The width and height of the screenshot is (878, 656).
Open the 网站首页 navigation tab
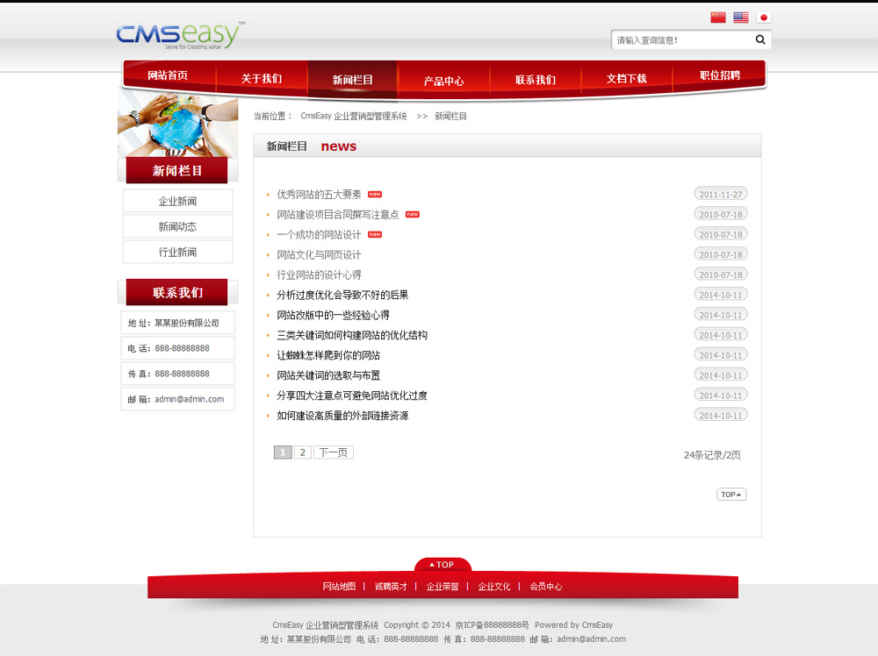168,75
